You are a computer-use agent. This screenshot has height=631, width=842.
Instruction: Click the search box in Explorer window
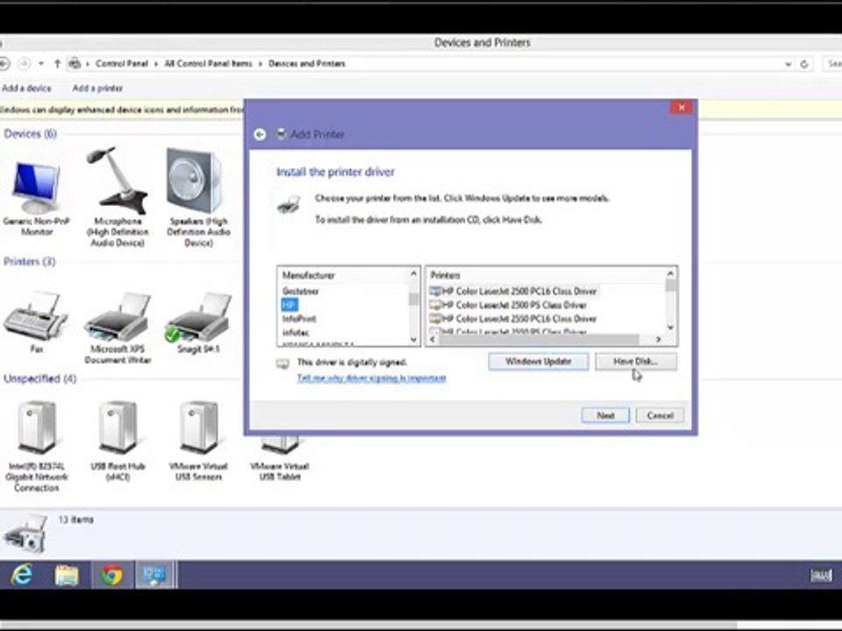pyautogui.click(x=832, y=64)
